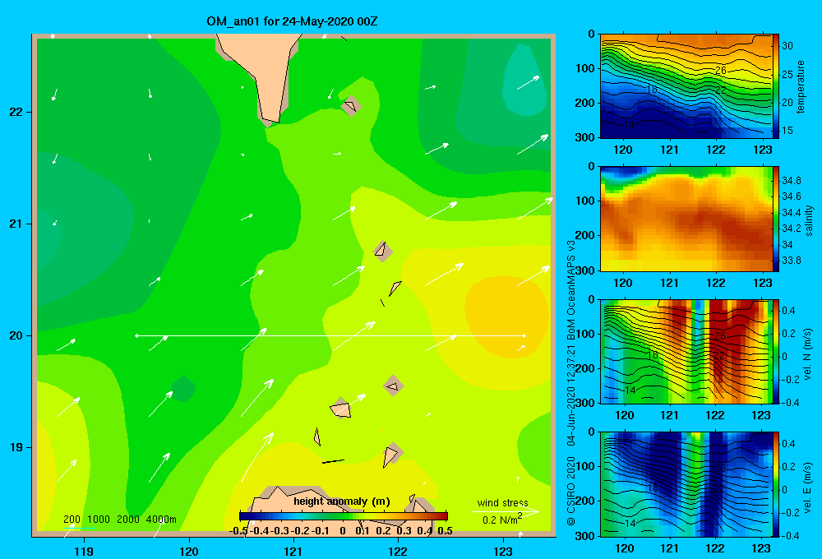Click the longitude label '123' below the map
This screenshot has width=822, height=559.
coord(503,551)
